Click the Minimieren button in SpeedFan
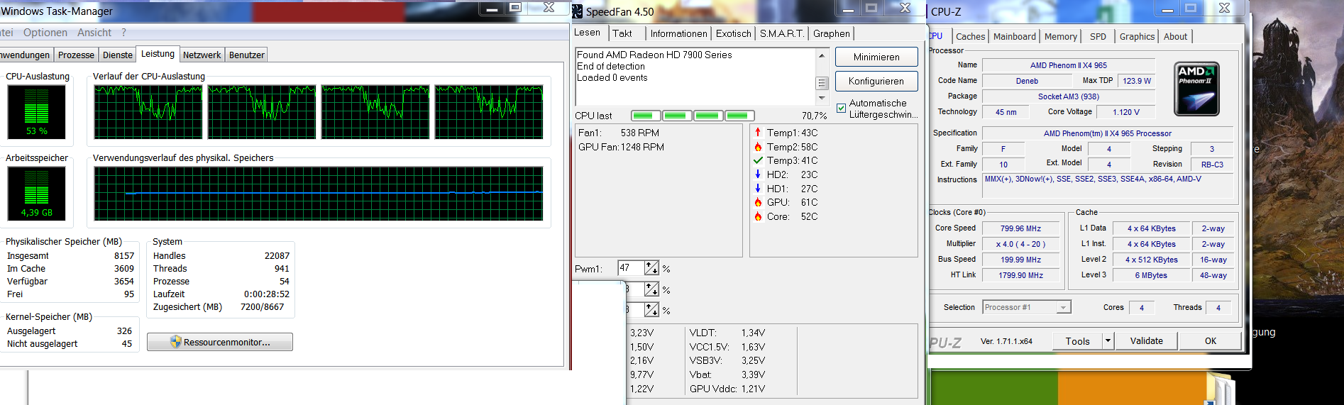This screenshot has height=405, width=1344. tap(876, 57)
